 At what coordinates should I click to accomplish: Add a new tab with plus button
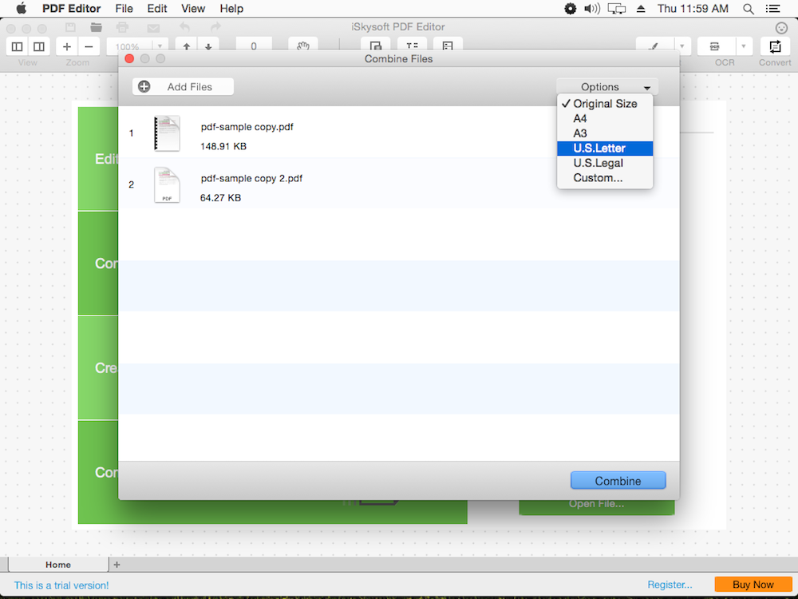click(117, 565)
